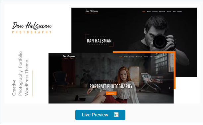
Task: Click the next slide arrow on portrait slider
Action: [x=169, y=88]
